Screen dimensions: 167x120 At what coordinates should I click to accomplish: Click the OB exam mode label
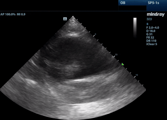click(123, 3)
